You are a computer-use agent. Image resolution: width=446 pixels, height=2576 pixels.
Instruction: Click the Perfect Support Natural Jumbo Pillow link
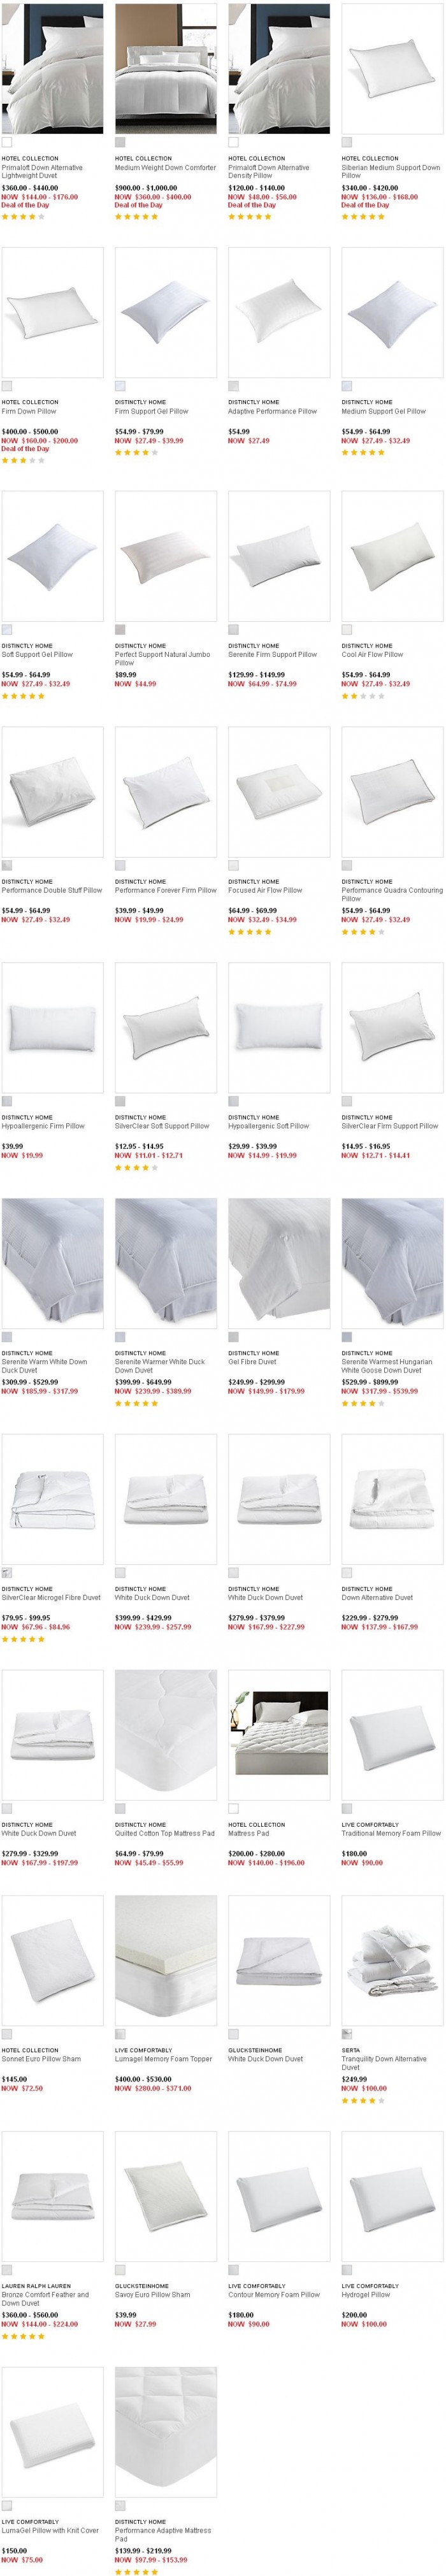tap(163, 658)
